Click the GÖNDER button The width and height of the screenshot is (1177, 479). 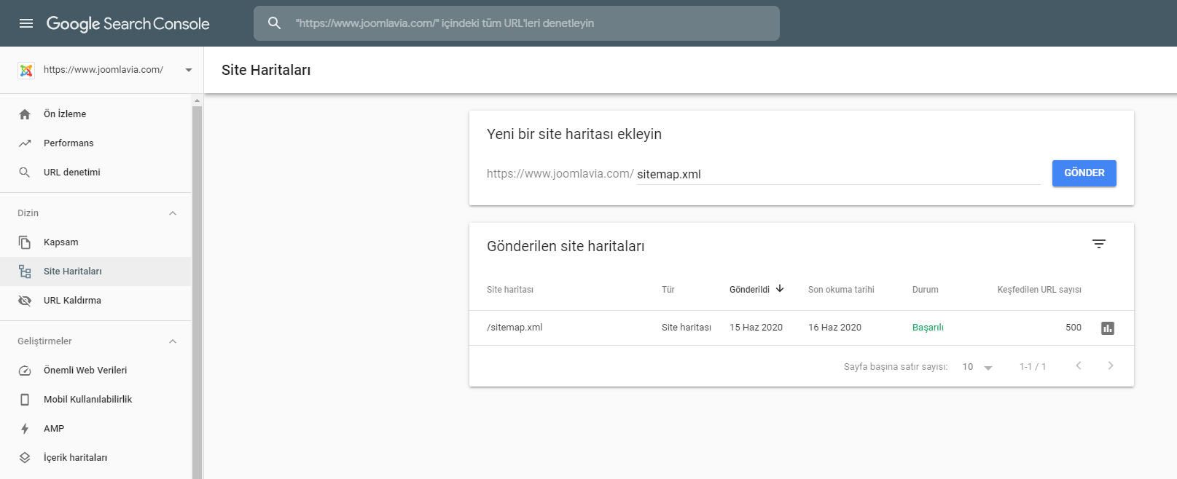pyautogui.click(x=1084, y=173)
